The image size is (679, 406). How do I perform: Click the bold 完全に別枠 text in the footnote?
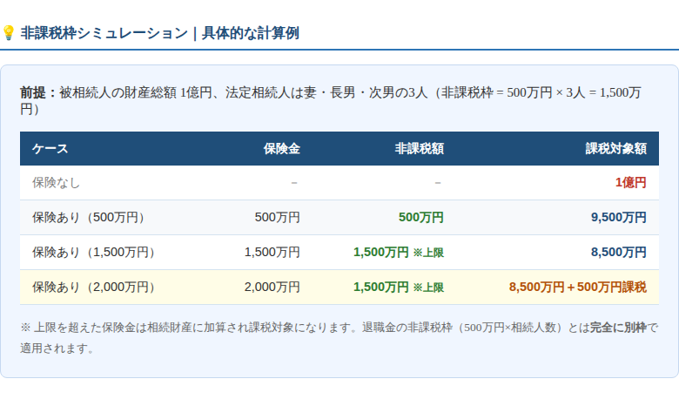click(618, 328)
